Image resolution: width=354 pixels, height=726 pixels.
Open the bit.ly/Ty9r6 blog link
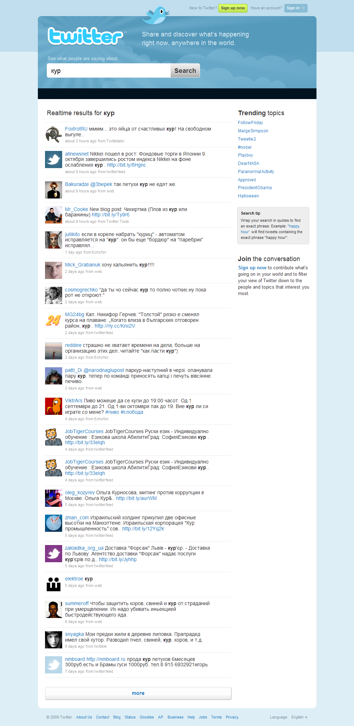pyautogui.click(x=111, y=215)
